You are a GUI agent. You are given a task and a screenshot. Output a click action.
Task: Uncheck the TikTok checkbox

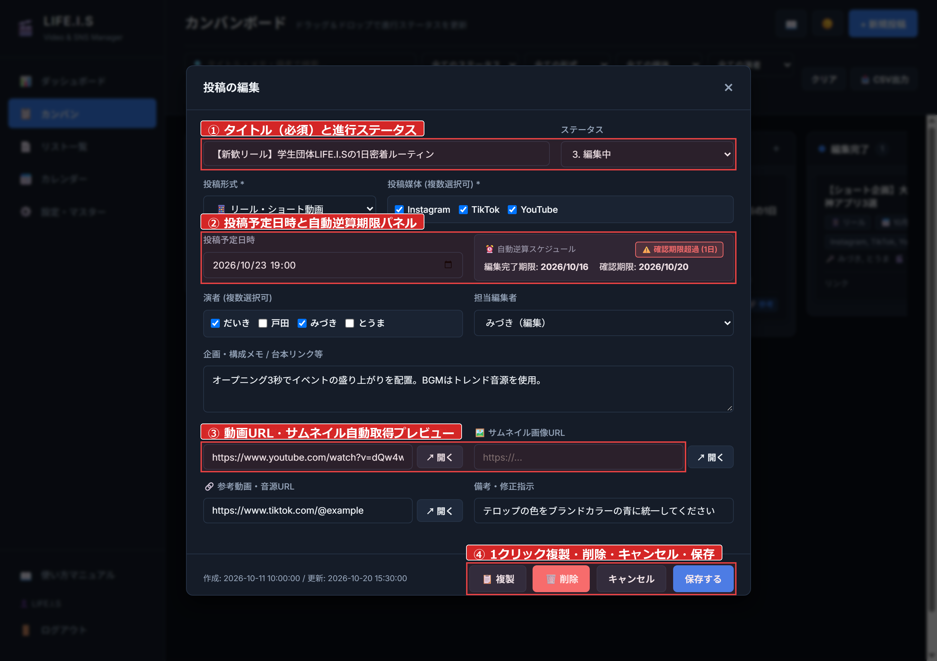[x=463, y=210]
